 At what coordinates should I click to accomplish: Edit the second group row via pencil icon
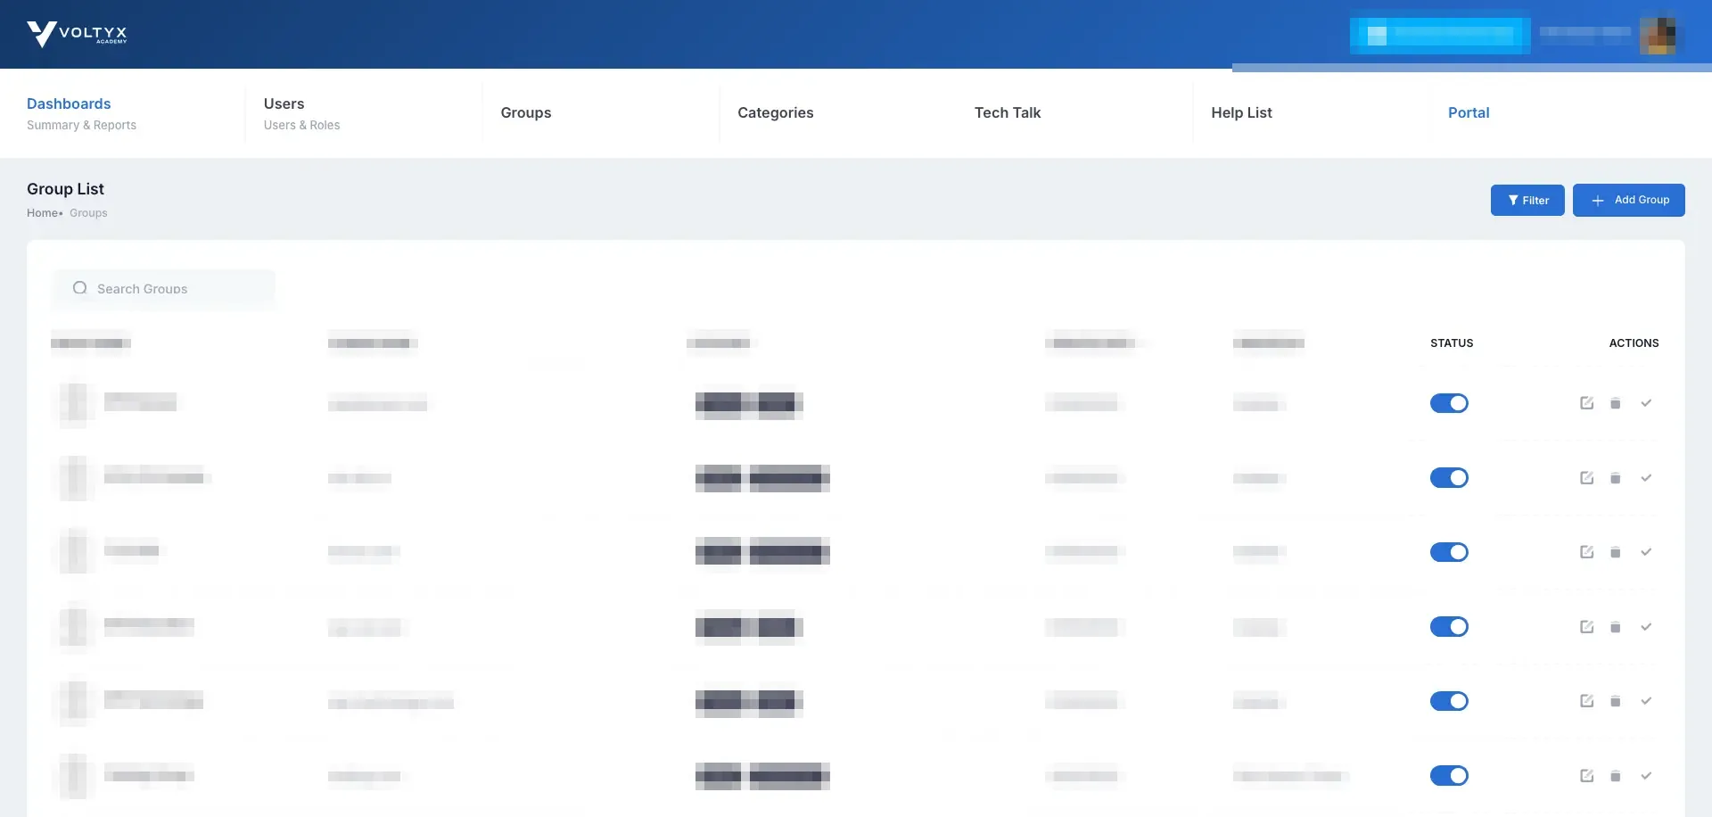[x=1586, y=478]
